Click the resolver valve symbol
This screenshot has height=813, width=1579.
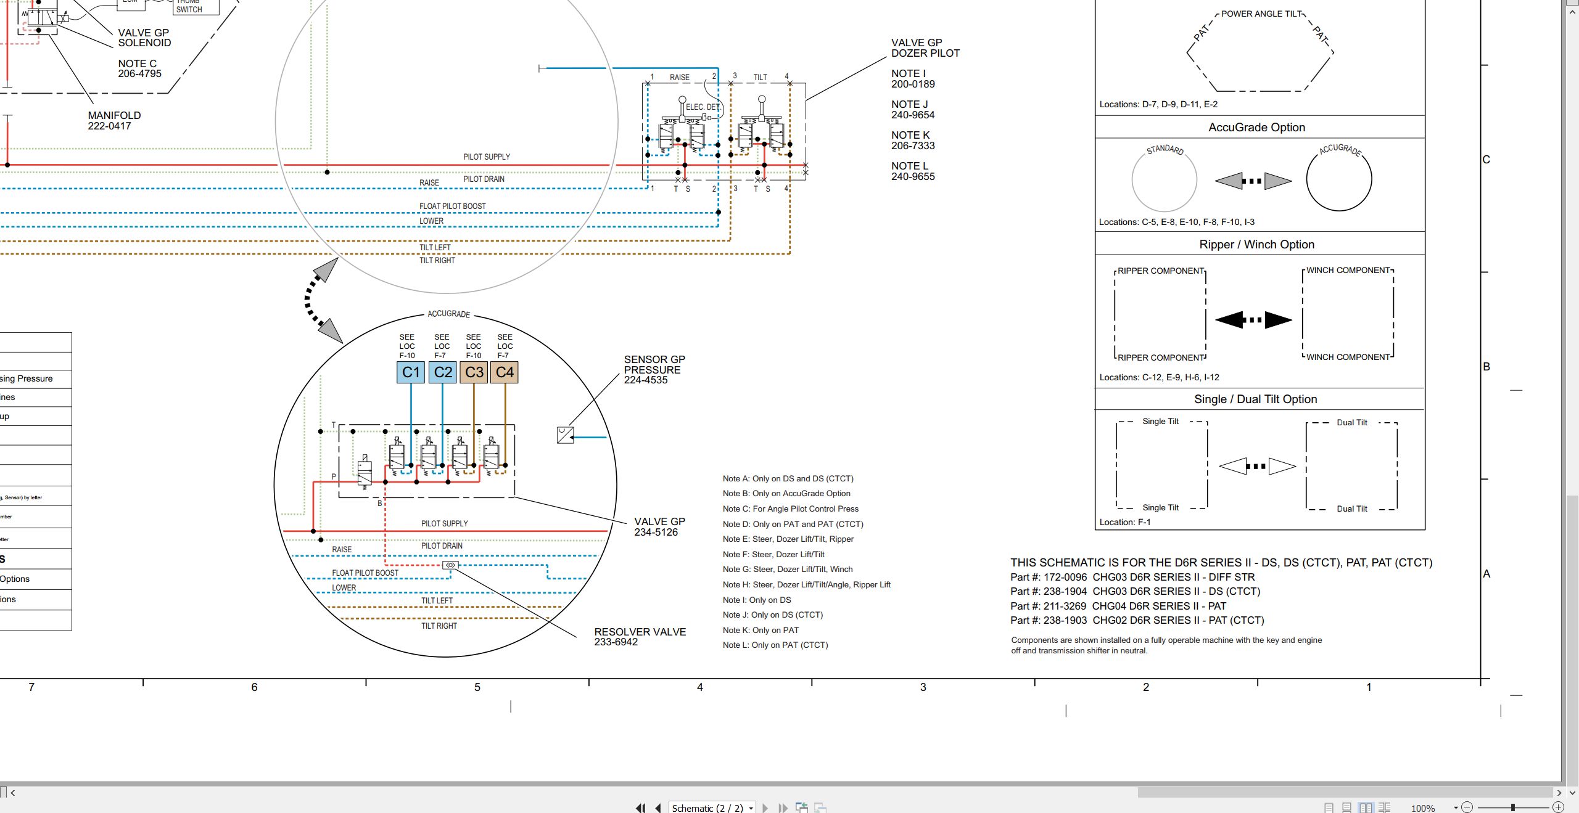(x=450, y=565)
